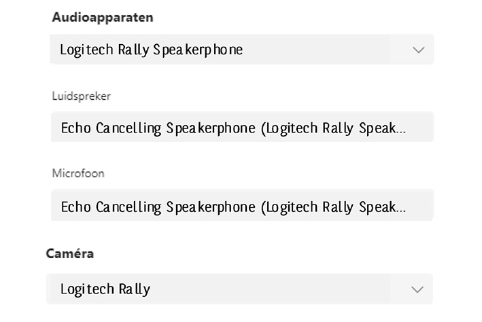The height and width of the screenshot is (322, 482).
Task: Change audio device from Logitech Rally Speakerphone
Action: click(241, 50)
